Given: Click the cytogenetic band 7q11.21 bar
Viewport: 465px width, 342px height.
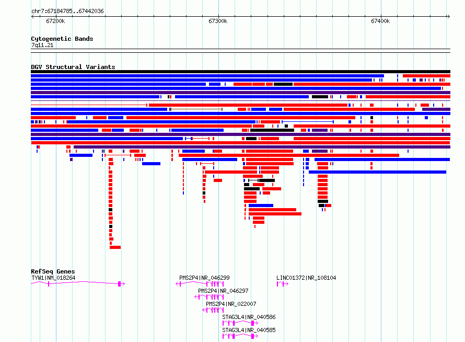Looking at the screenshot, I should pos(240,51).
